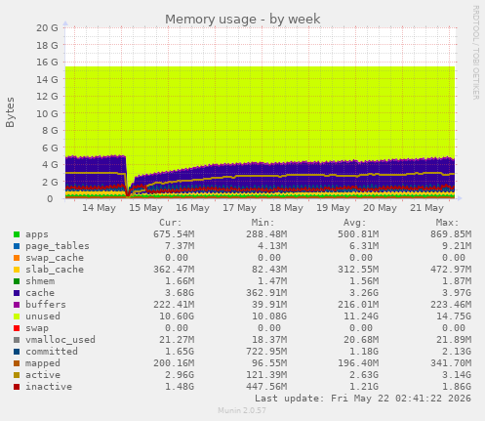Click the slab_cache yellow legend swatch

coord(17,270)
